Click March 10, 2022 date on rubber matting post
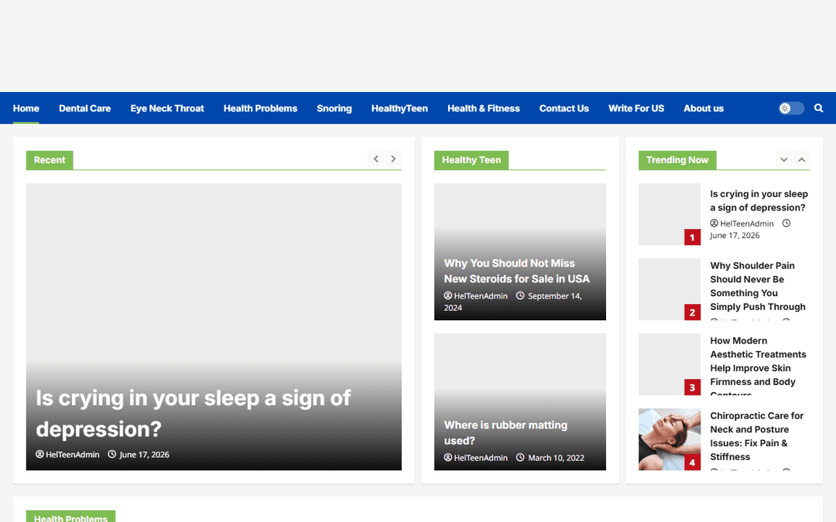Image resolution: width=836 pixels, height=522 pixels. coord(556,458)
